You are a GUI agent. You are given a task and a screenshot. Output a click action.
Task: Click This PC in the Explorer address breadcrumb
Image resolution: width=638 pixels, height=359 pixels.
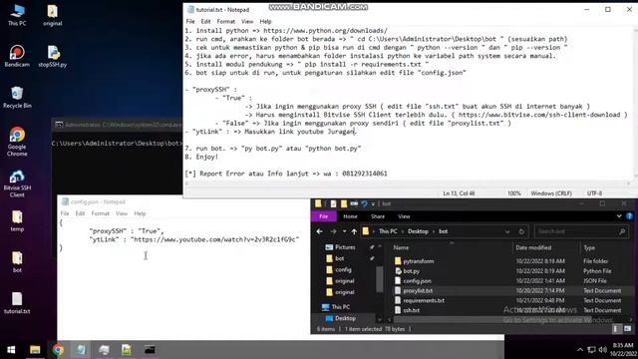[x=388, y=231]
